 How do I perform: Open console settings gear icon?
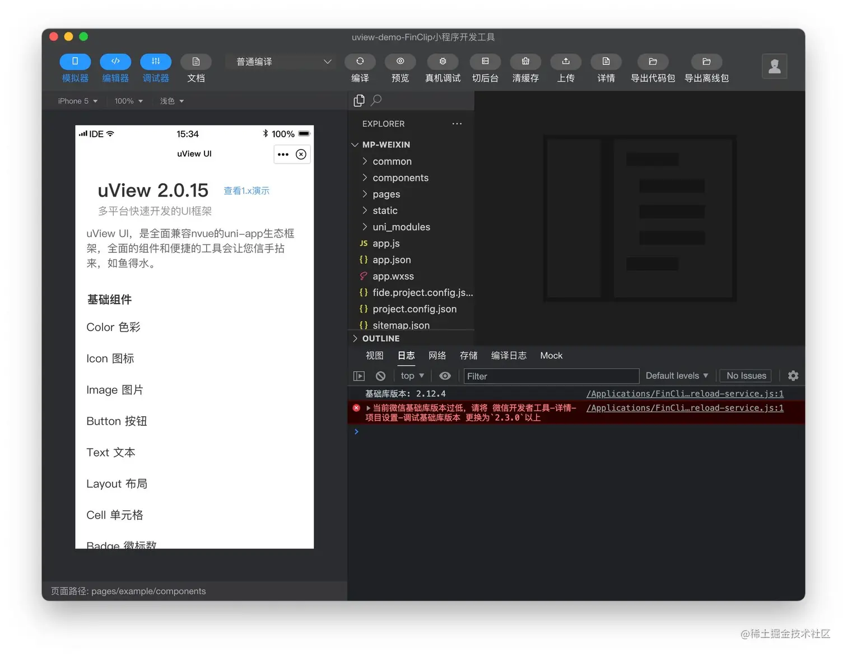click(793, 376)
